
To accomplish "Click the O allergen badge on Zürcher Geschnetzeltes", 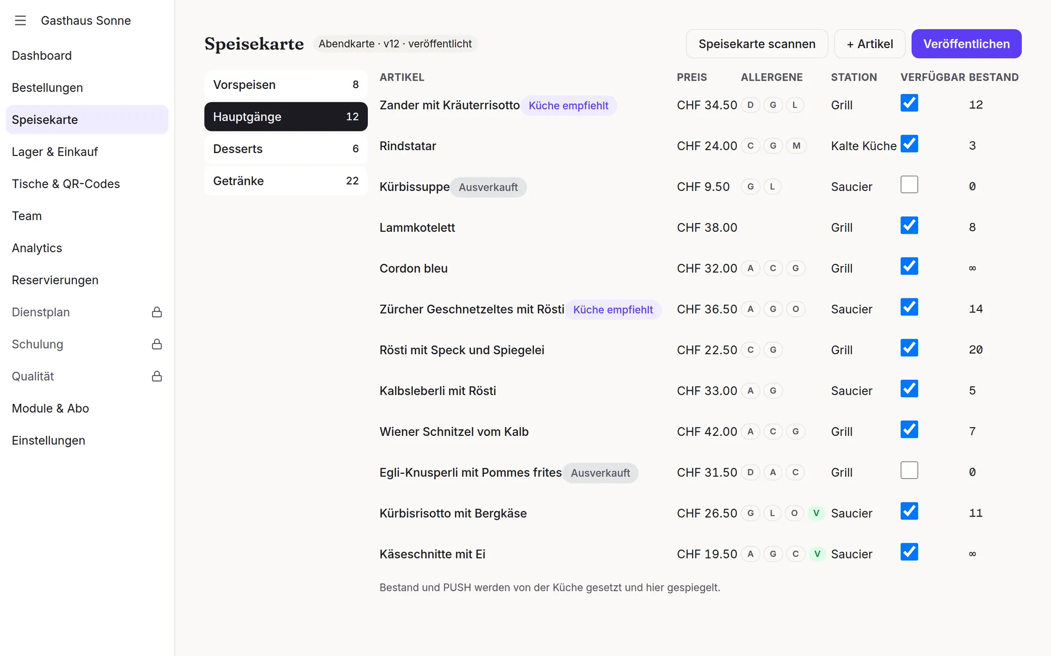I will coord(796,309).
